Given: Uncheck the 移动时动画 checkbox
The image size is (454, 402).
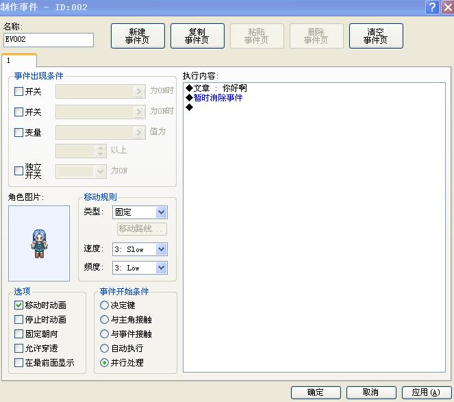Looking at the screenshot, I should coord(18,305).
